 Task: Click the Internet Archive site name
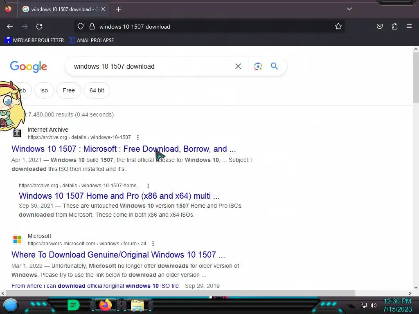[48, 130]
